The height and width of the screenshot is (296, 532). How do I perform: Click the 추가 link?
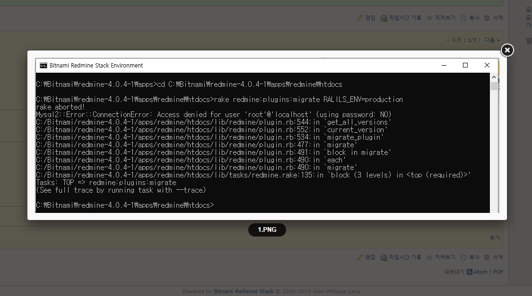tap(495, 238)
